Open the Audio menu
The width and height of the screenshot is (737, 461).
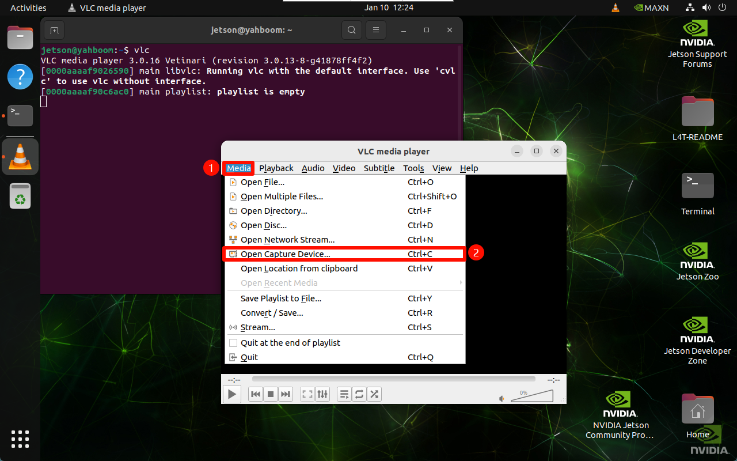pyautogui.click(x=313, y=168)
